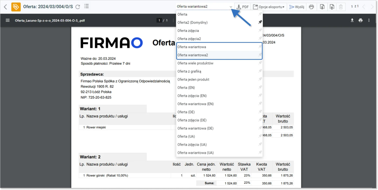This screenshot has width=378, height=190.
Task: Collapse the Oferta wariantowa2 template dropdown
Action: click(x=231, y=7)
